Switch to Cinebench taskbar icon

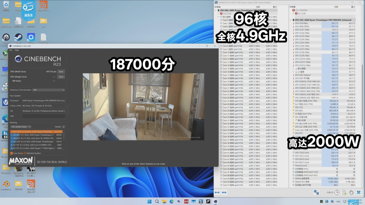pyautogui.click(x=215, y=201)
